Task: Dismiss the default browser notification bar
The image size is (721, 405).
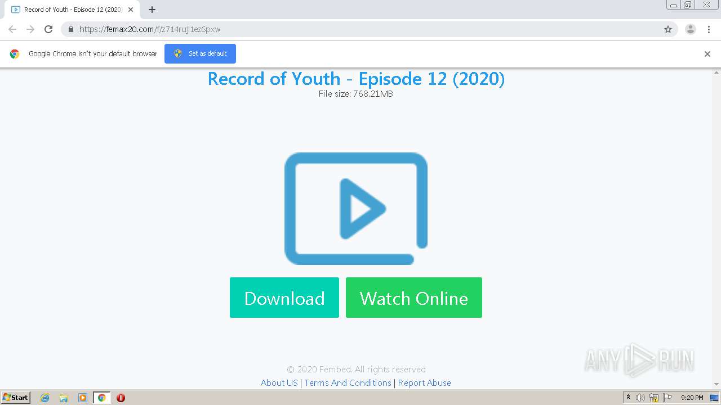Action: coord(707,54)
